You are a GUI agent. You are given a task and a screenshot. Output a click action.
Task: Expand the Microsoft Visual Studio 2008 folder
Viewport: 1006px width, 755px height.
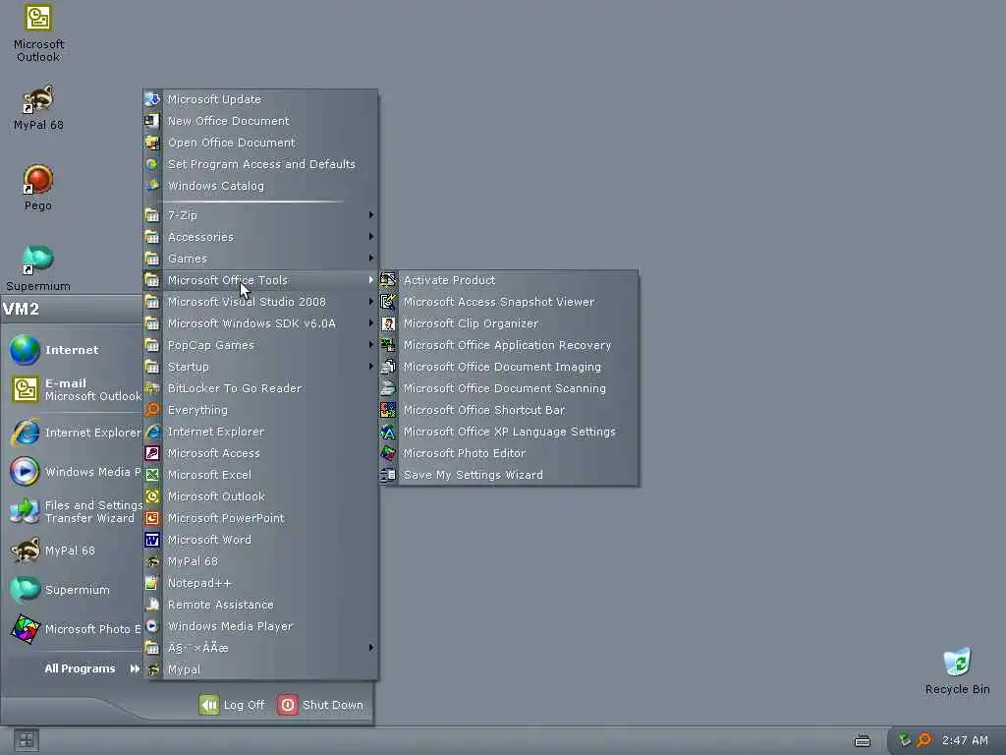coord(260,302)
